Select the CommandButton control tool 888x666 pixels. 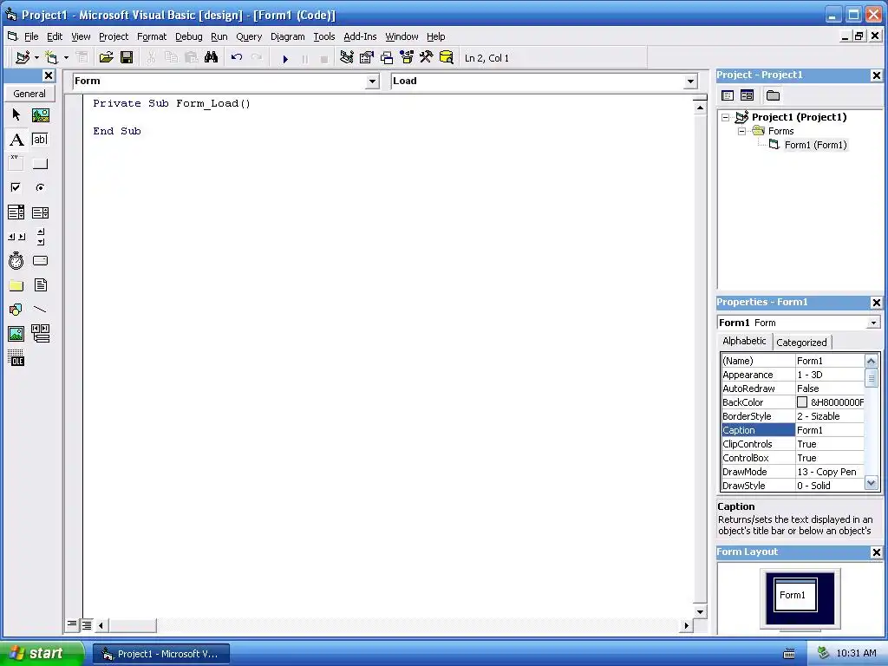point(40,163)
